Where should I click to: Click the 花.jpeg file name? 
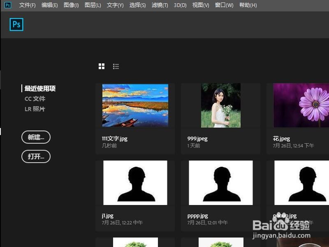coord(281,139)
